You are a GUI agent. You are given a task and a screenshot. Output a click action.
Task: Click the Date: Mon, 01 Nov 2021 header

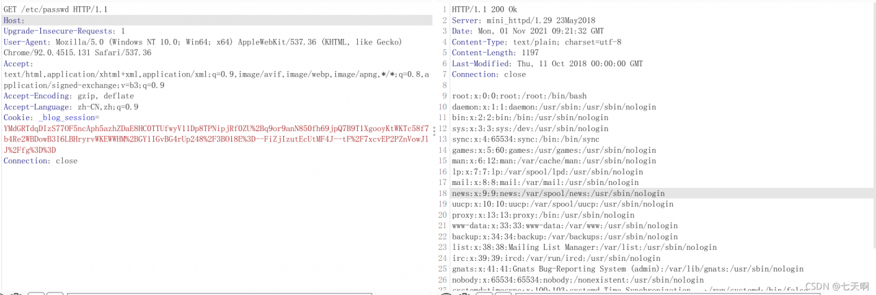pyautogui.click(x=528, y=31)
